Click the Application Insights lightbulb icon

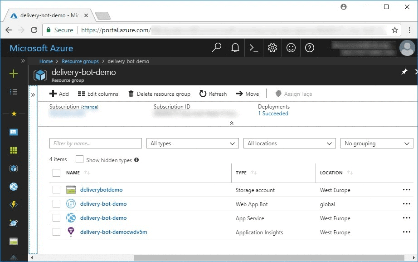tap(71, 232)
